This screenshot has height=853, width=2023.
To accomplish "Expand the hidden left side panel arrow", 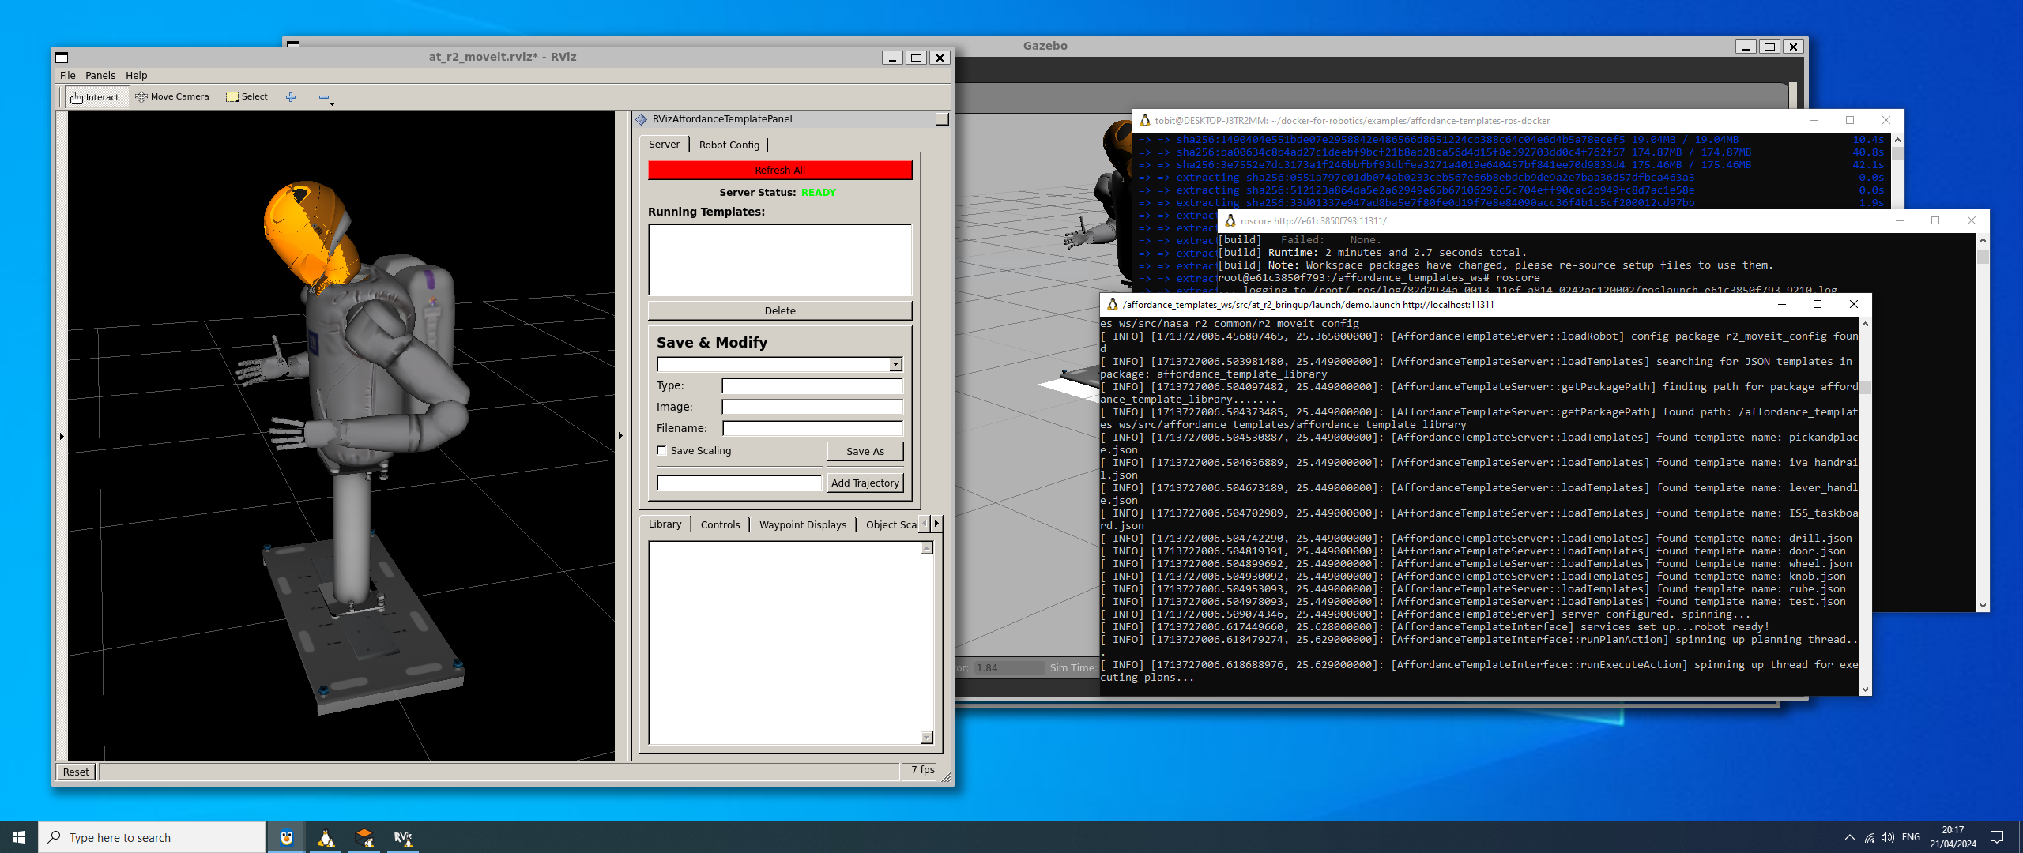I will 62,436.
